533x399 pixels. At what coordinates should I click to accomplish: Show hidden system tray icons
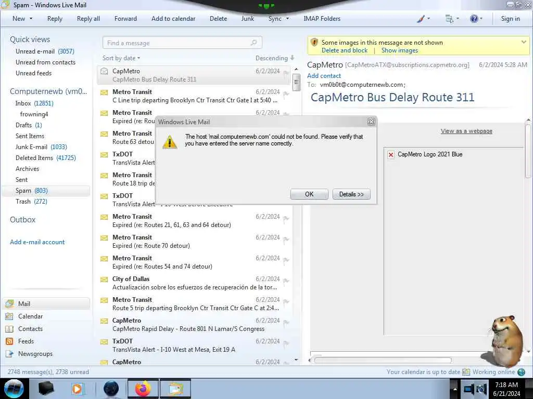pyautogui.click(x=454, y=389)
